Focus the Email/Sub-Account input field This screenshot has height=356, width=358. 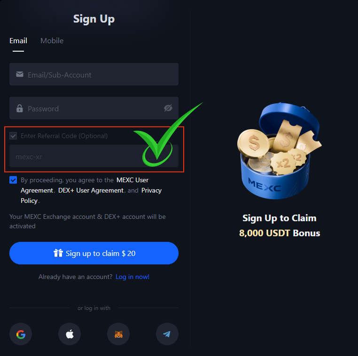[x=94, y=74]
